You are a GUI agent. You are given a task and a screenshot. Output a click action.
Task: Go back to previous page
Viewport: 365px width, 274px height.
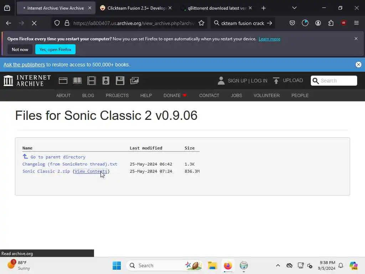[x=9, y=23]
